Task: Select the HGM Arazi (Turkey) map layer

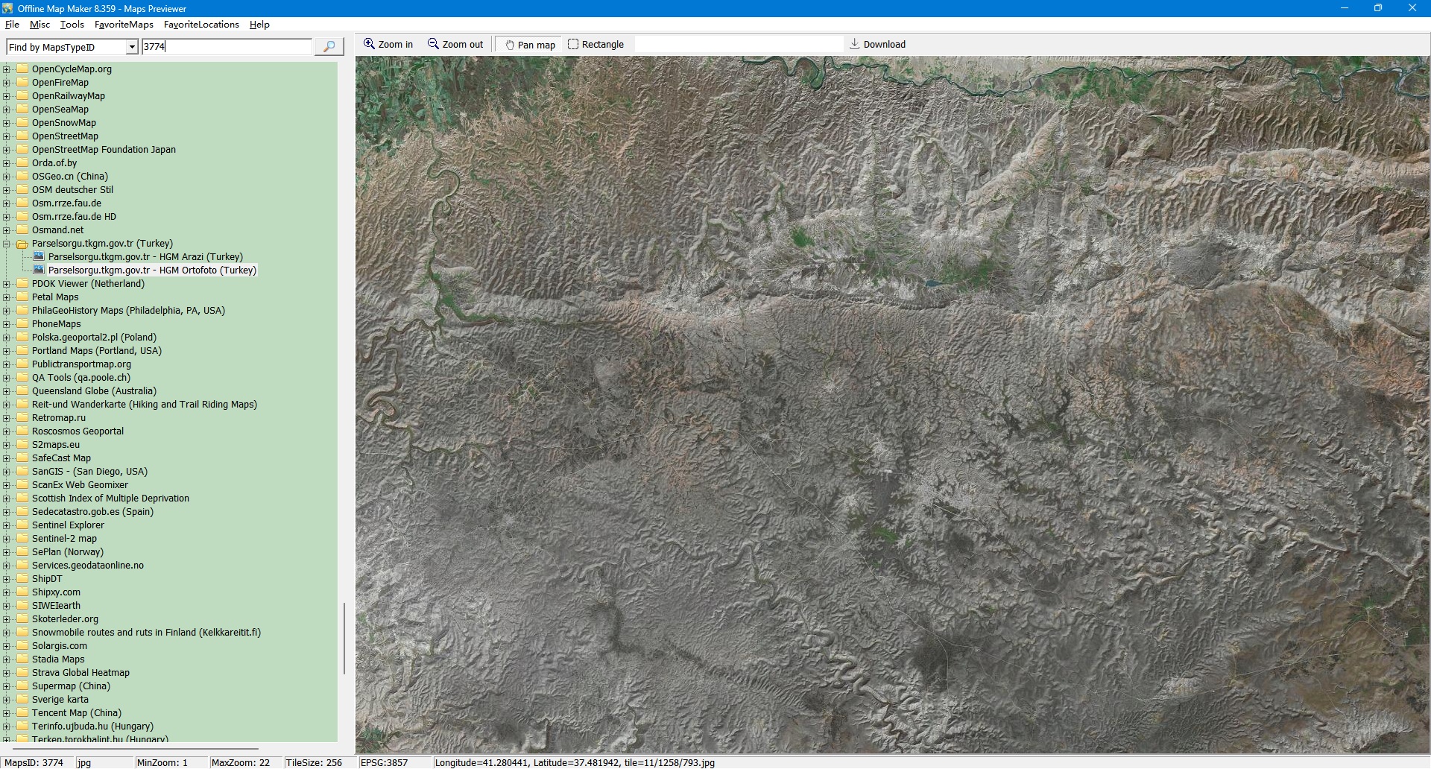Action: point(145,257)
